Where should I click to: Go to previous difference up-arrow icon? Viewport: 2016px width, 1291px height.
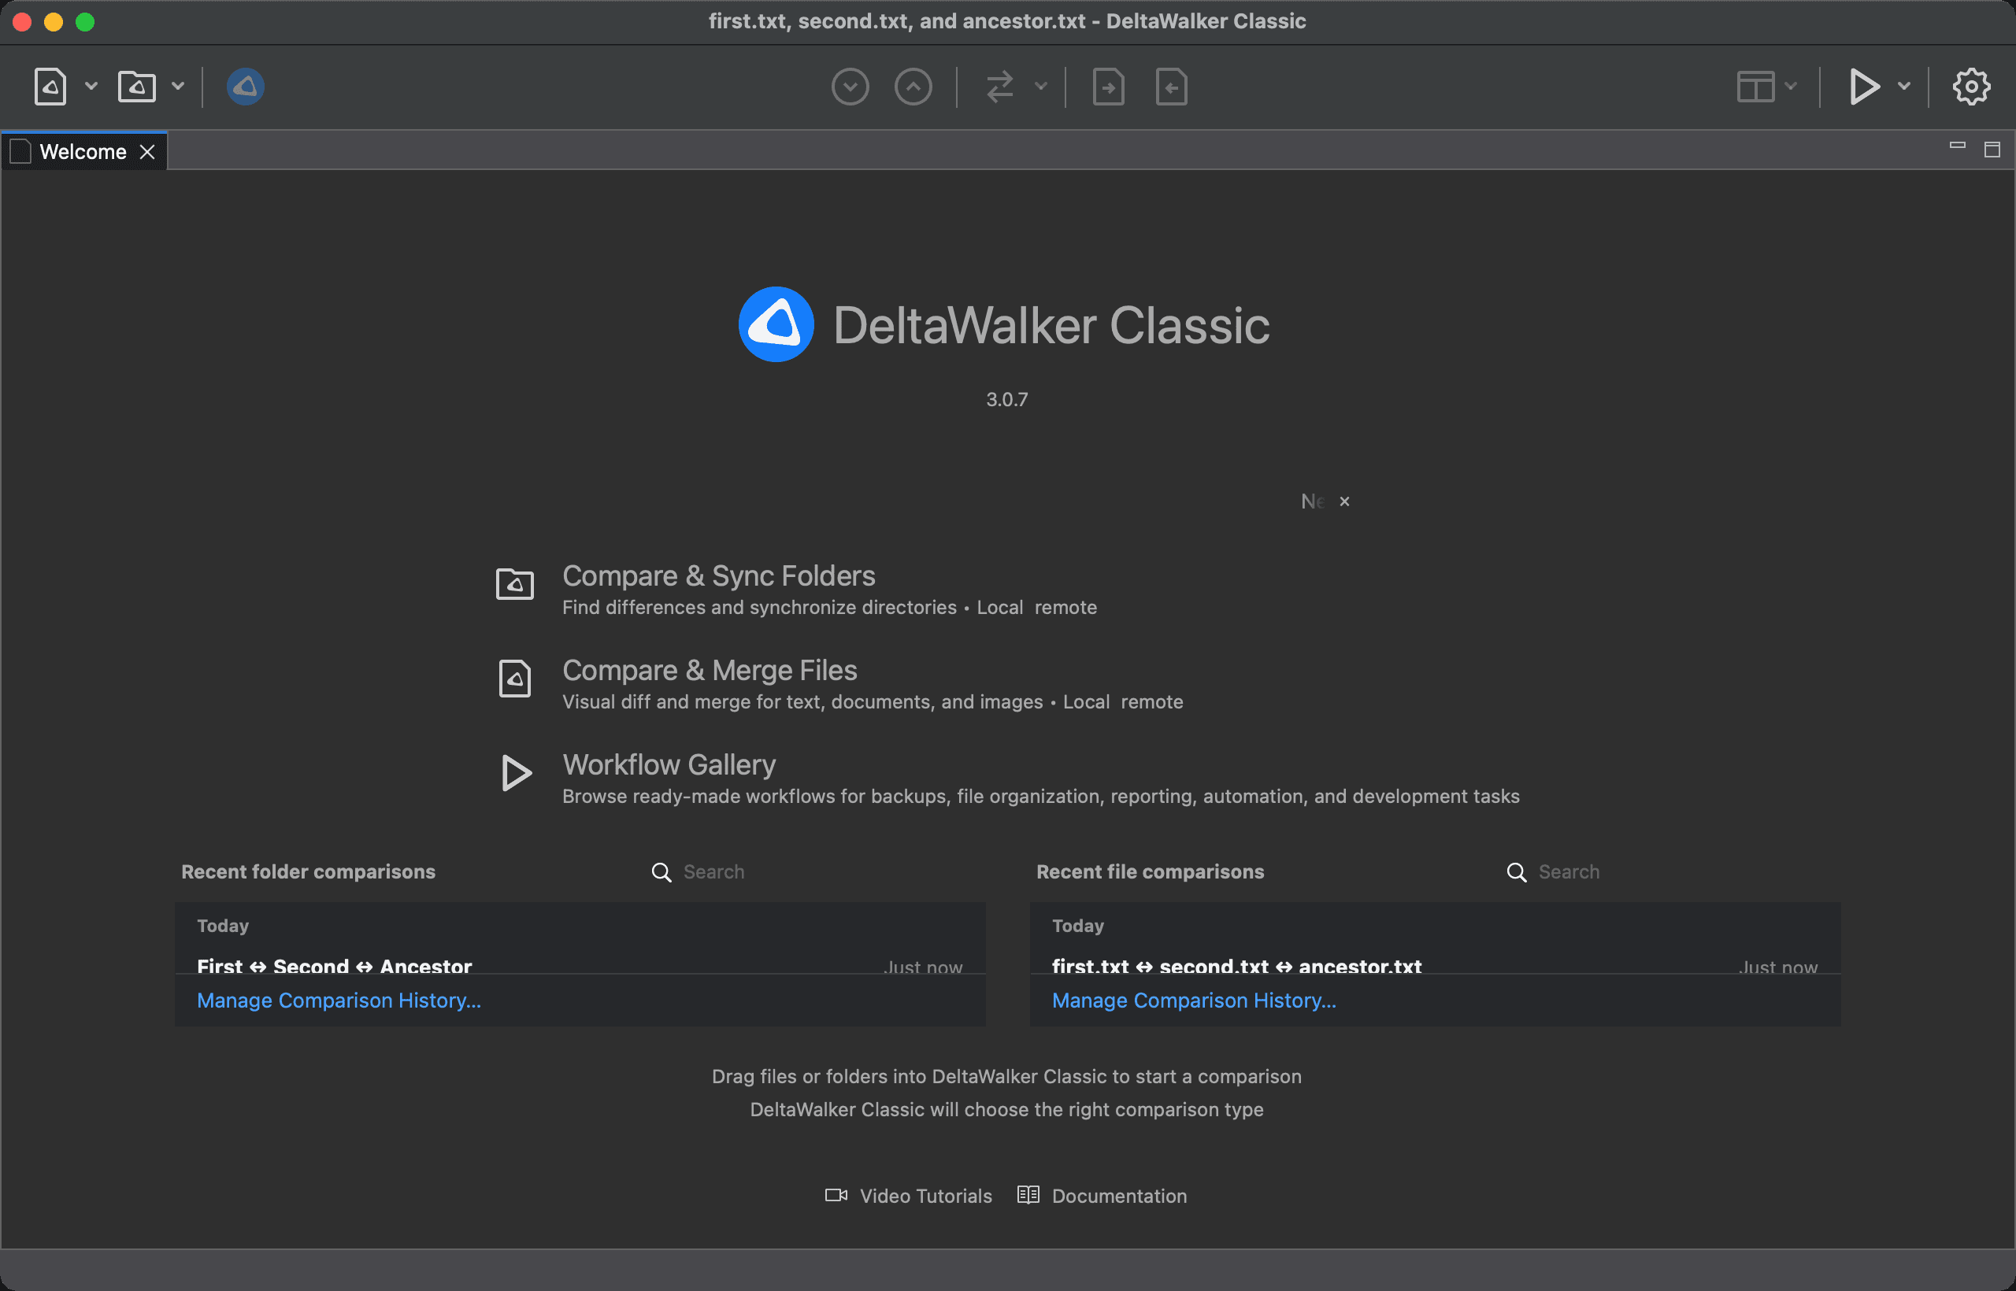pos(913,87)
